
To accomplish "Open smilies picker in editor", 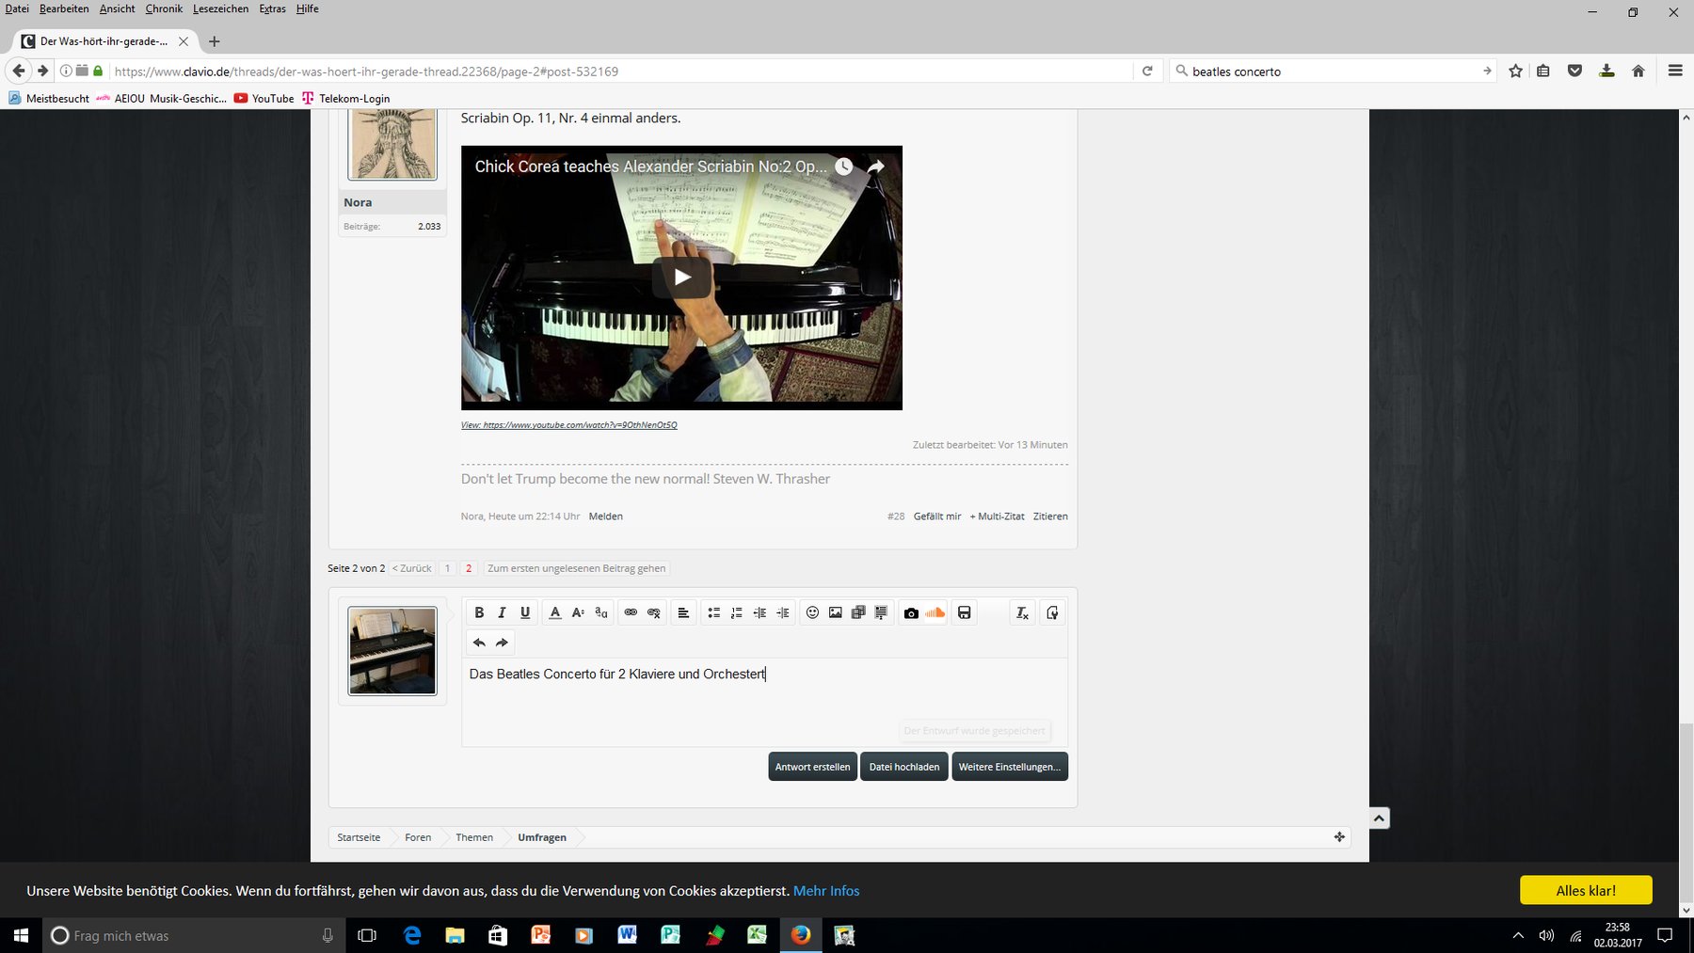I will click(812, 612).
